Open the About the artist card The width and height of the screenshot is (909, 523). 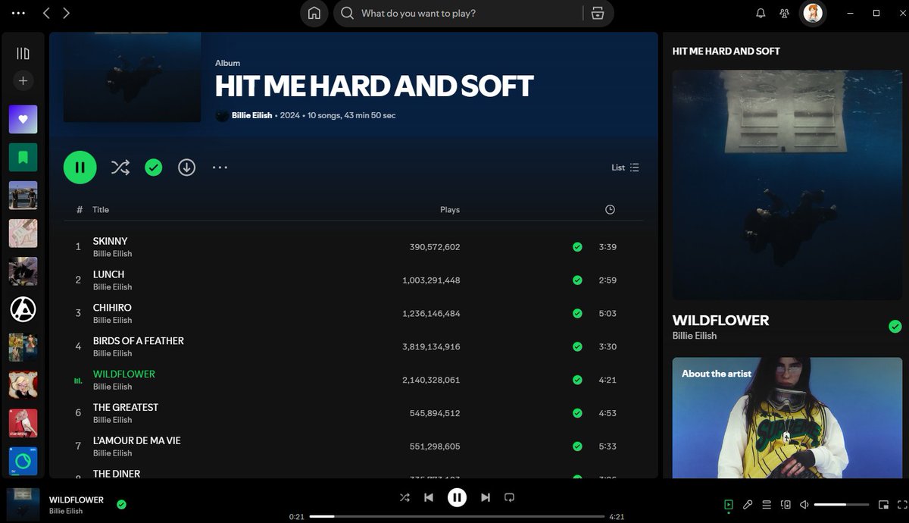(x=787, y=418)
